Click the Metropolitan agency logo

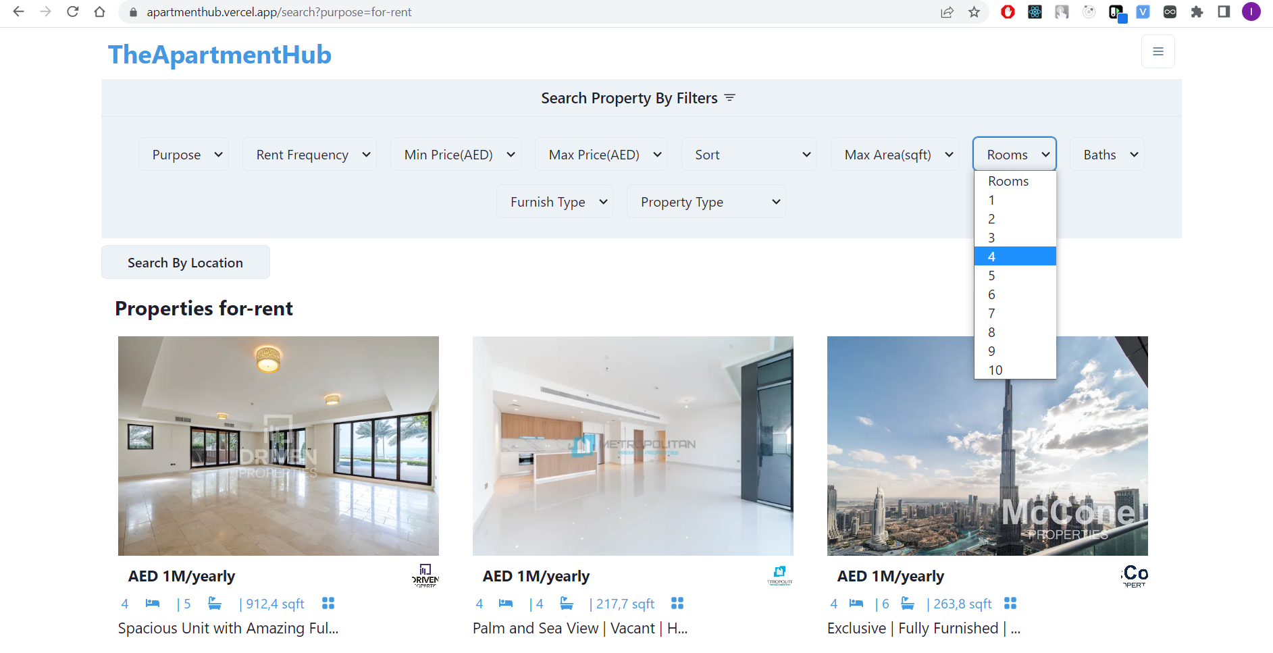click(x=780, y=575)
